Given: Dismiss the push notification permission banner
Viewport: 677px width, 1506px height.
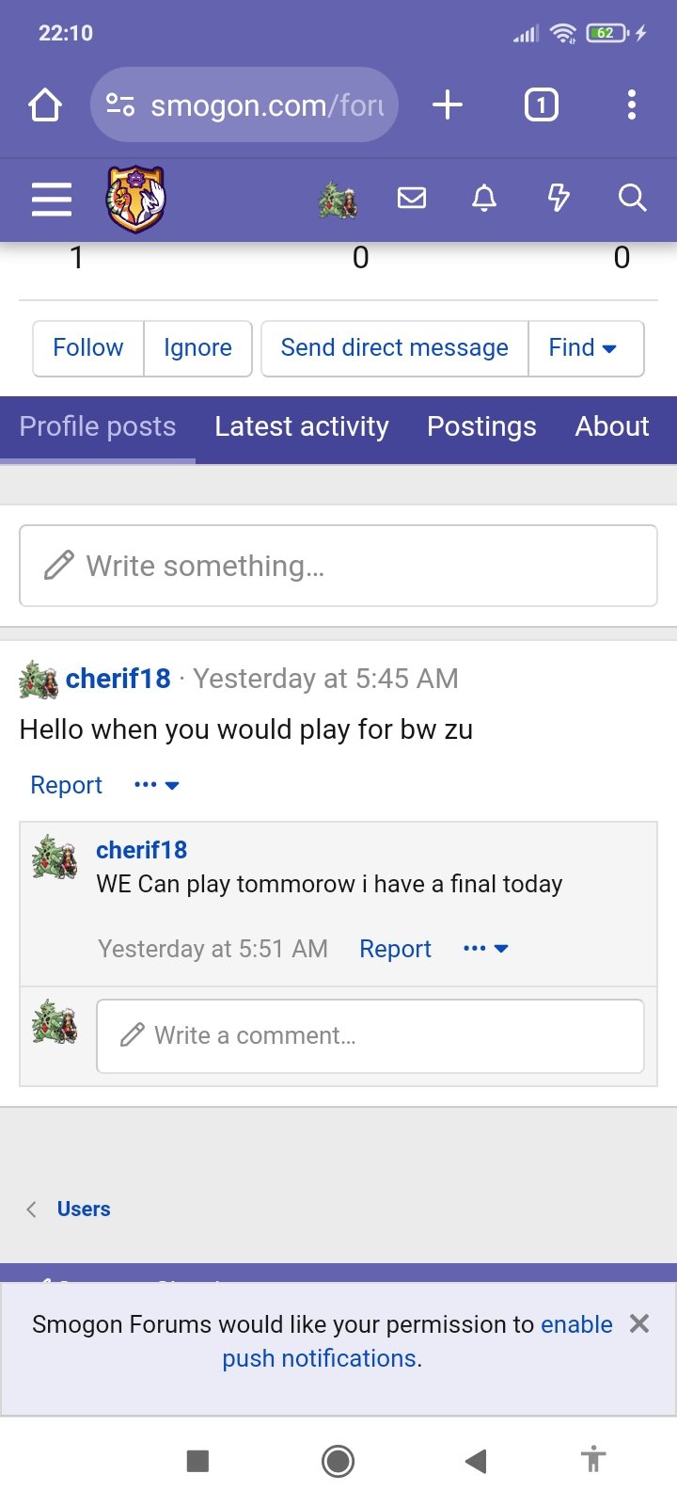Looking at the screenshot, I should (x=639, y=1324).
